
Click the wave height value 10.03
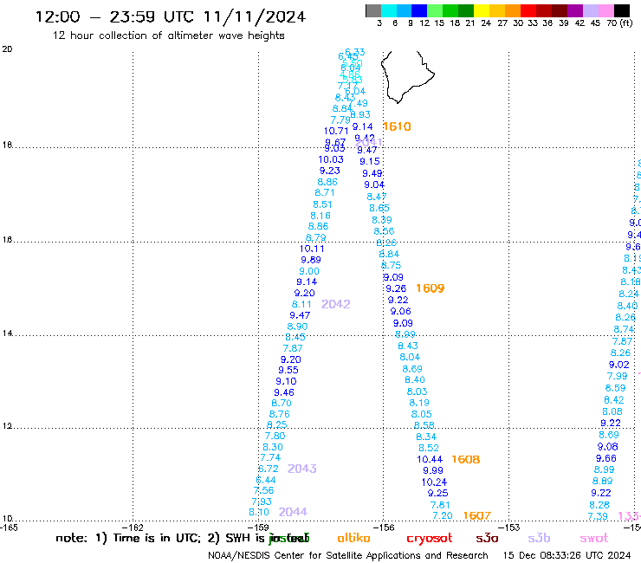click(x=331, y=160)
